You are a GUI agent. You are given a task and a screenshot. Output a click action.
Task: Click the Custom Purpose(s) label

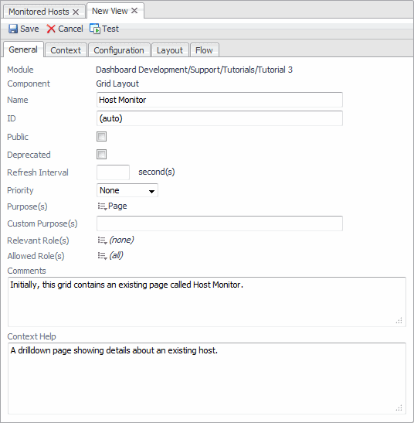pos(42,223)
